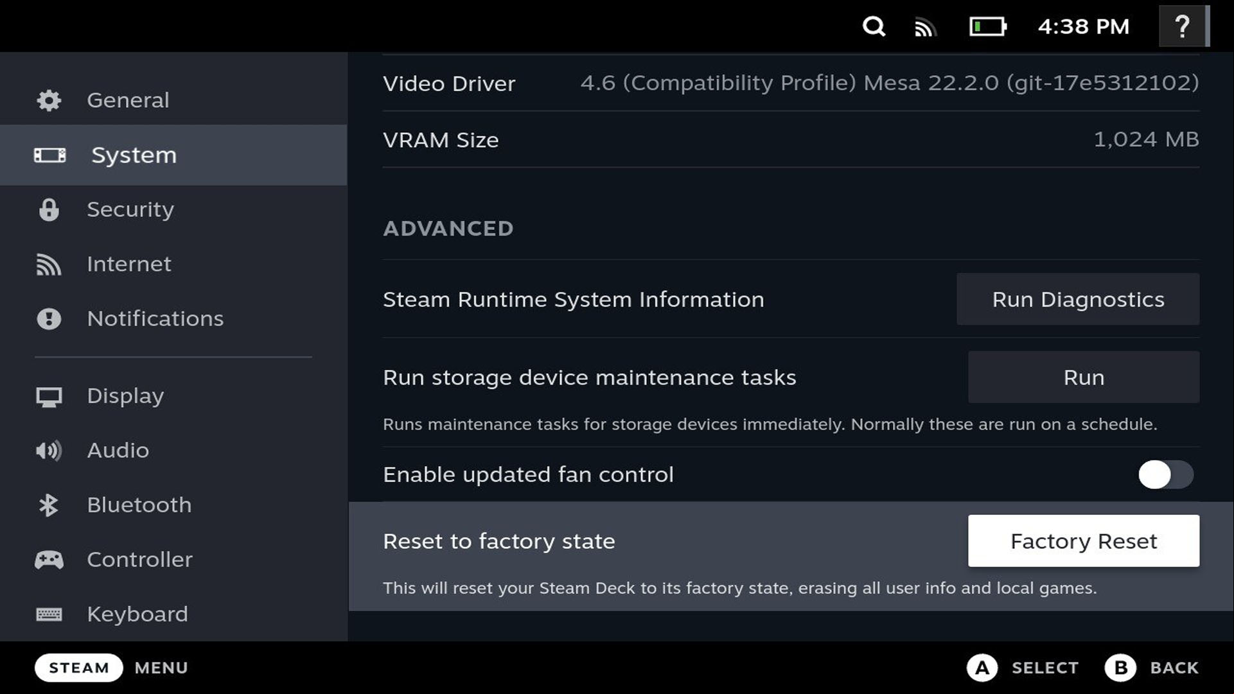Click the Notifications exclamation icon
1234x694 pixels.
coord(49,318)
